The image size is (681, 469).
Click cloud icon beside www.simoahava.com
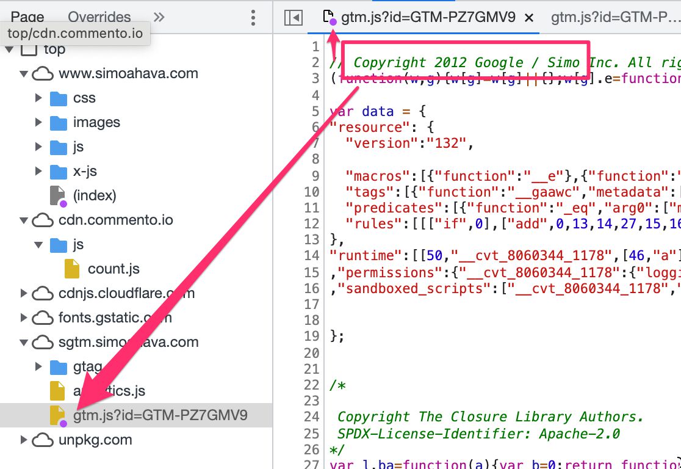pyautogui.click(x=43, y=73)
